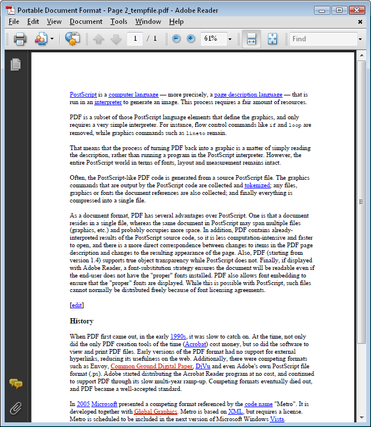Click the globe web conference icon
Image resolution: width=371 pixels, height=427 pixels.
(x=72, y=39)
